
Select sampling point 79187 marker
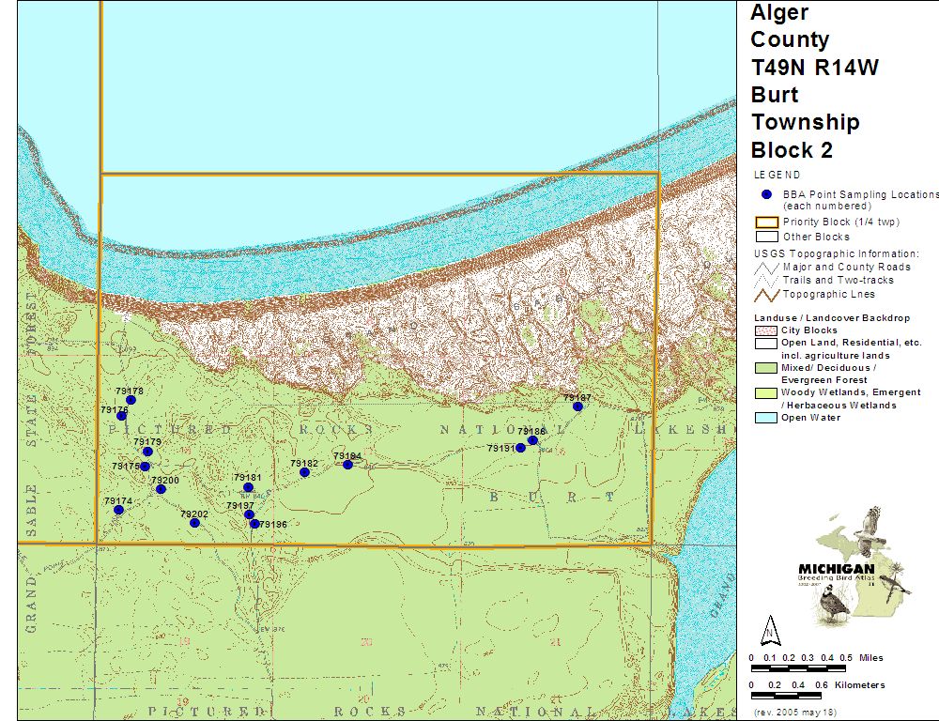(x=578, y=407)
